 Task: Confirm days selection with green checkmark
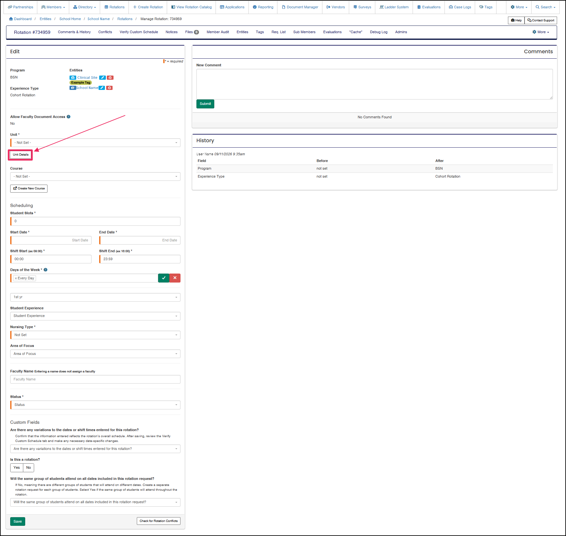(164, 278)
